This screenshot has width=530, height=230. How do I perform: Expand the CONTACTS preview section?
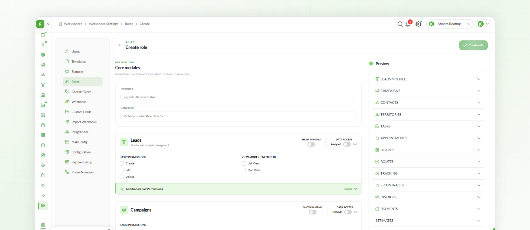click(428, 103)
